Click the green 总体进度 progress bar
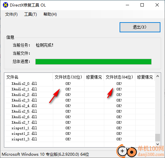 [93, 62]
